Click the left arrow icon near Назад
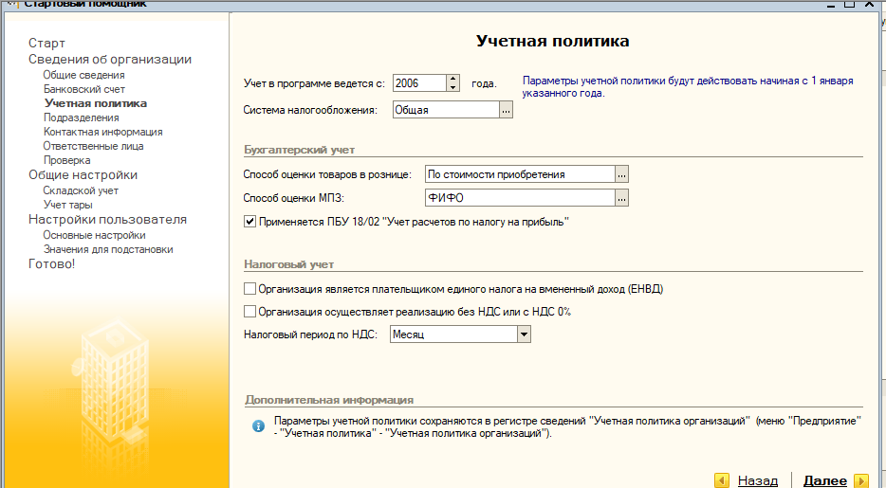The image size is (886, 488). click(722, 480)
